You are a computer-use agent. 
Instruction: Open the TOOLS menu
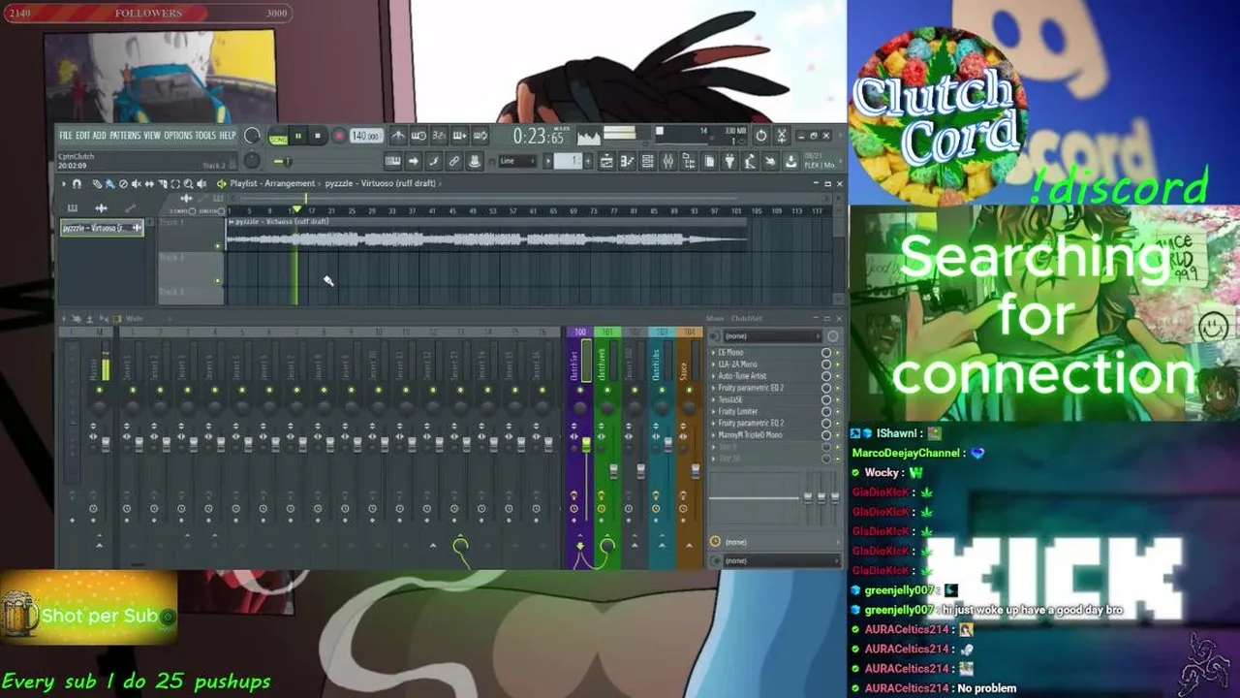click(x=206, y=136)
